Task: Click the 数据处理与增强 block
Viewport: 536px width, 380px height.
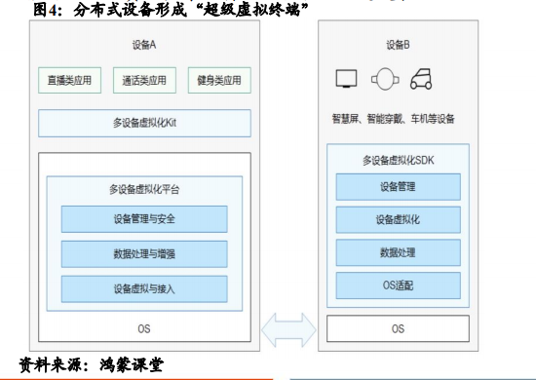Action: [144, 254]
